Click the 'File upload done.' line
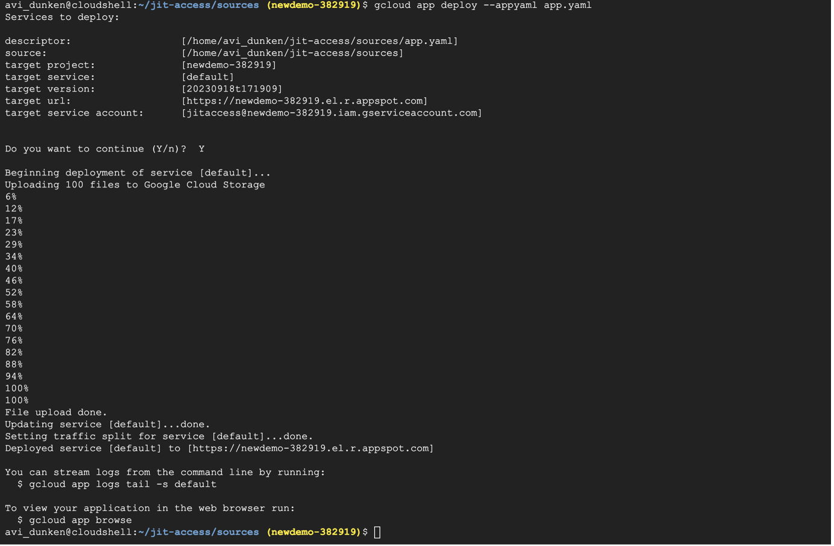This screenshot has width=834, height=546. [56, 412]
